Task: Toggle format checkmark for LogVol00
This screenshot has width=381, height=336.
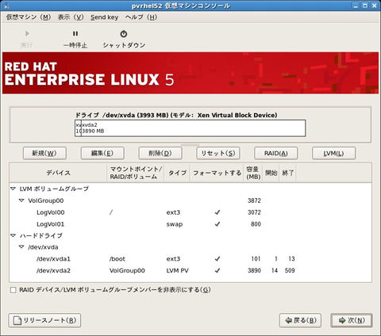Action: [217, 212]
